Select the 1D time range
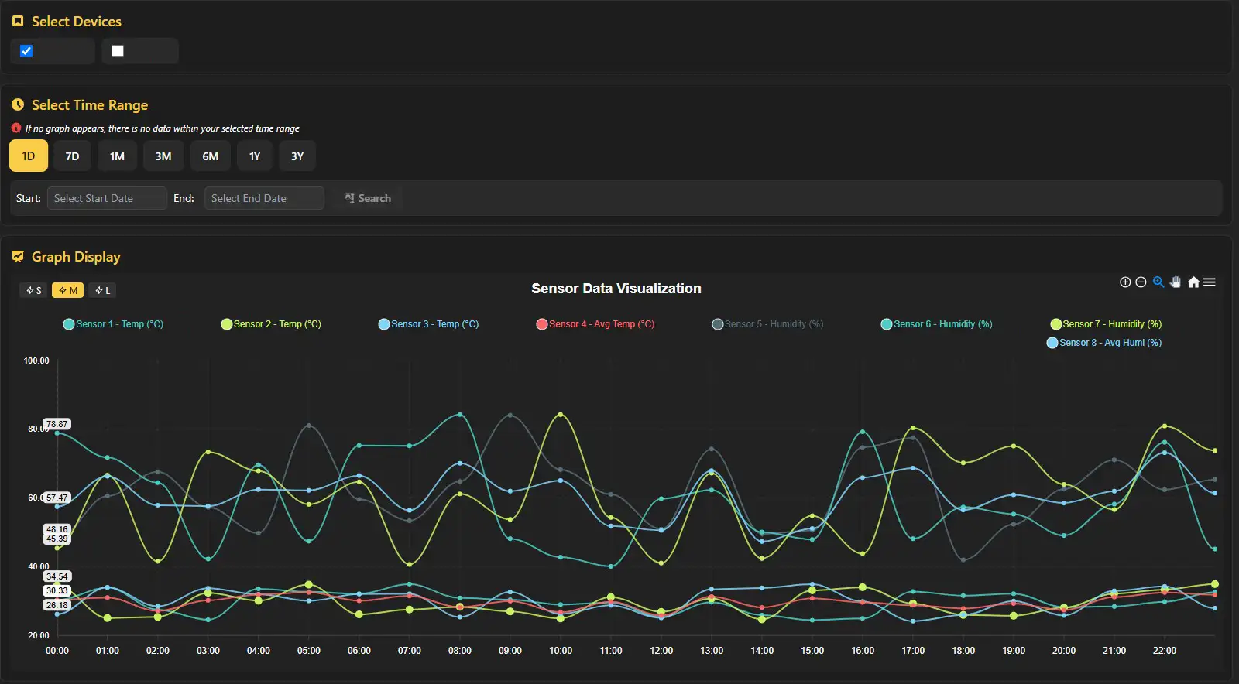The width and height of the screenshot is (1239, 684). (29, 156)
